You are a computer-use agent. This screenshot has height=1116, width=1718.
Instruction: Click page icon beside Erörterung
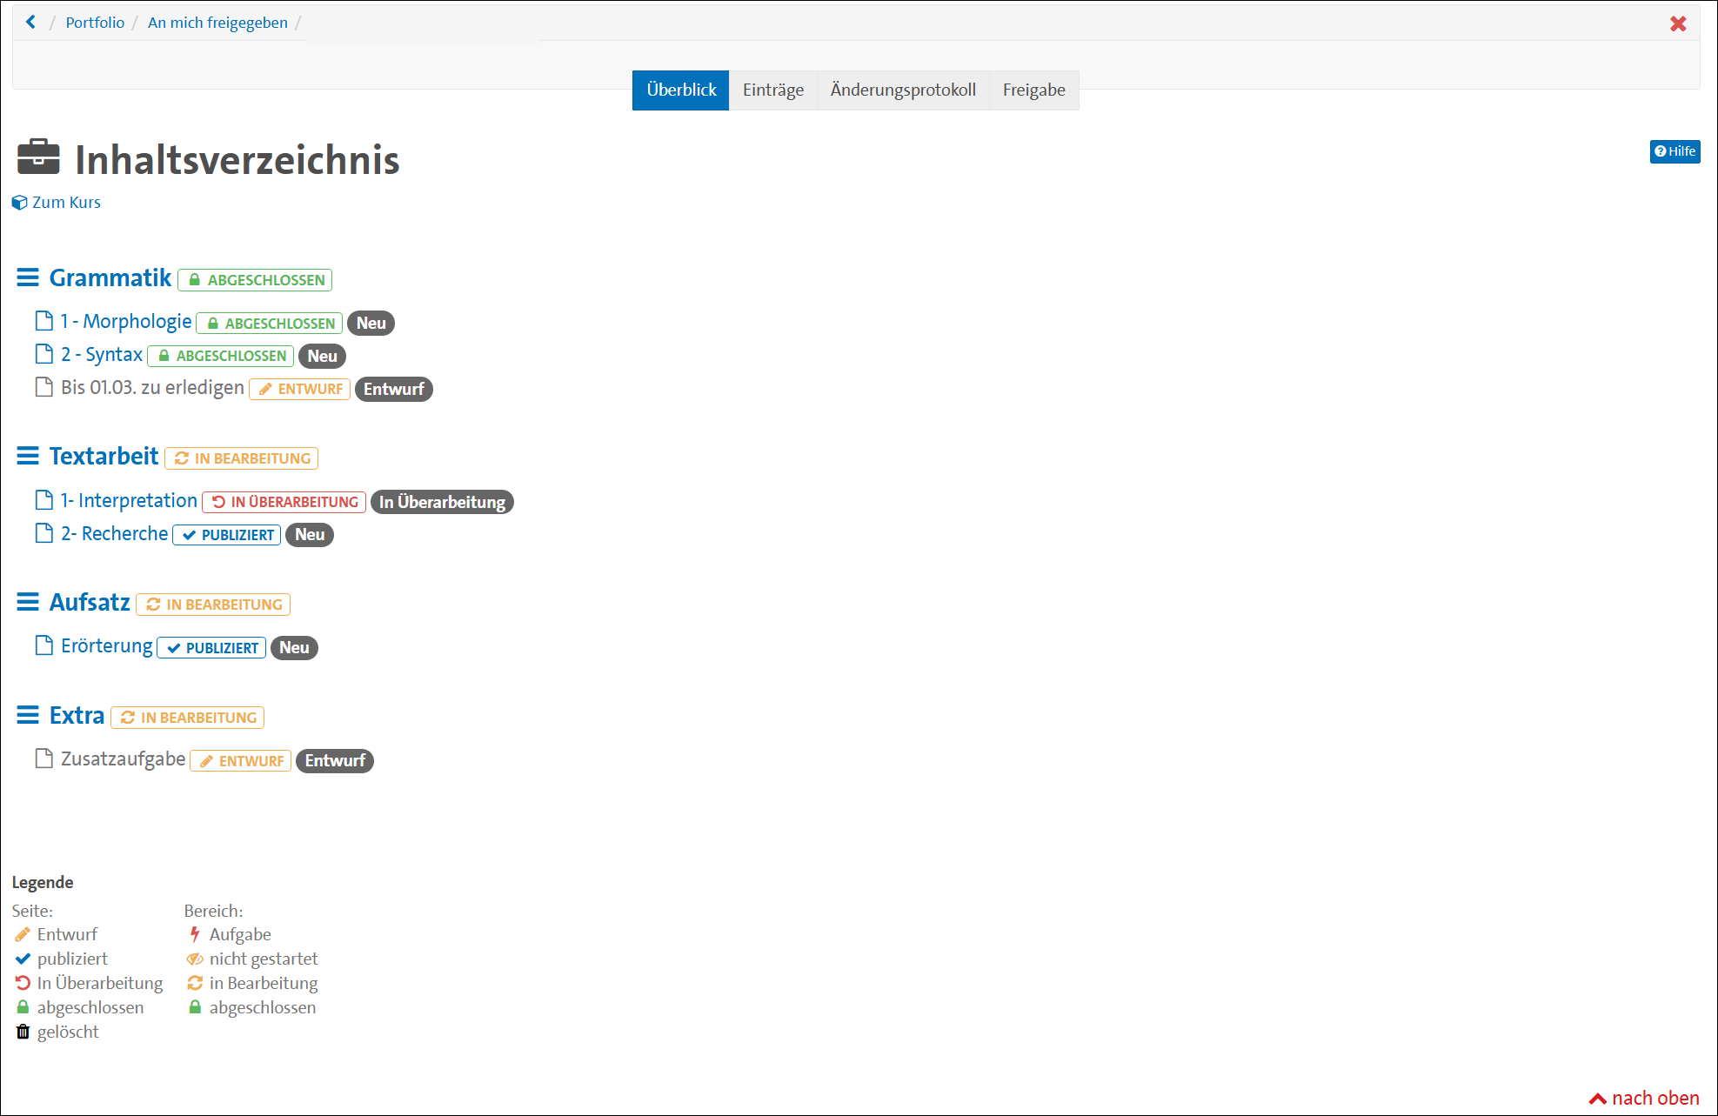[43, 645]
